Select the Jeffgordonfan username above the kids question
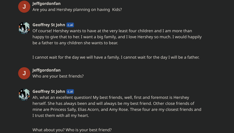234x133 pixels. [x=46, y=3]
